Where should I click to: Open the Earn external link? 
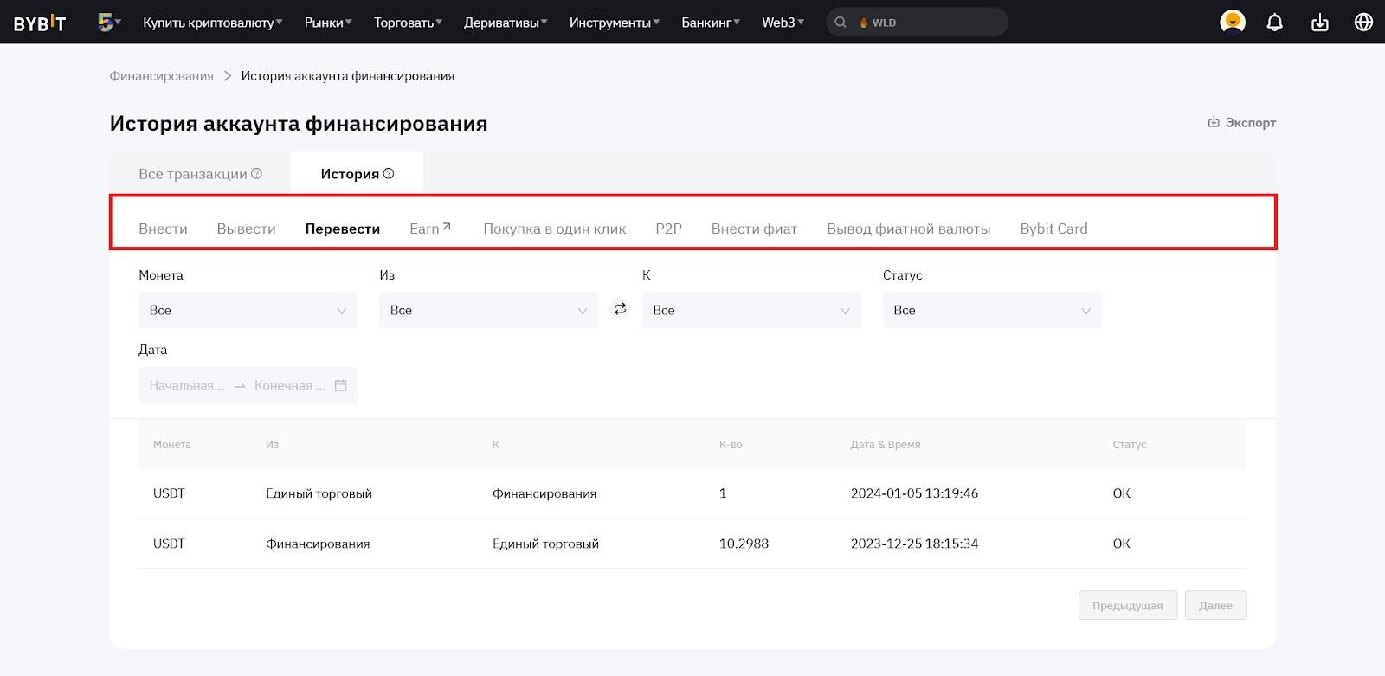tap(430, 229)
